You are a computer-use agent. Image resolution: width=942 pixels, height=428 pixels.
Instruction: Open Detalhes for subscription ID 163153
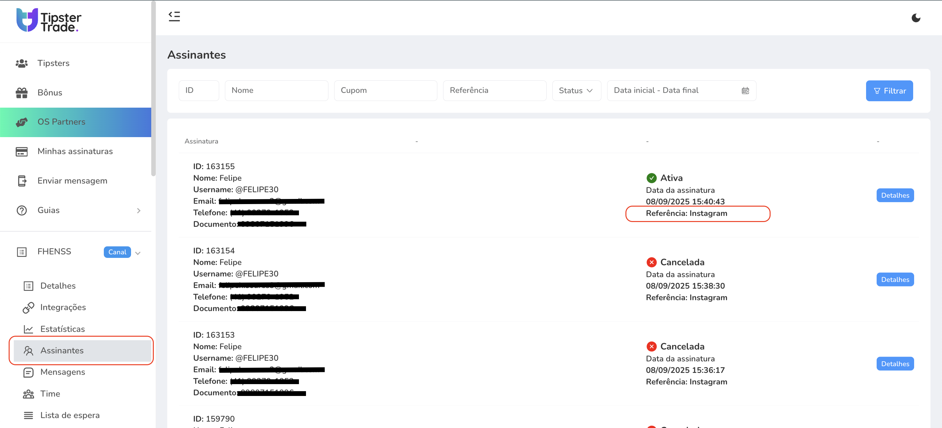tap(895, 364)
